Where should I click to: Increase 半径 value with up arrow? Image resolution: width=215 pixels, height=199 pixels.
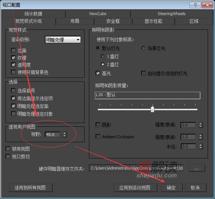tap(201, 145)
